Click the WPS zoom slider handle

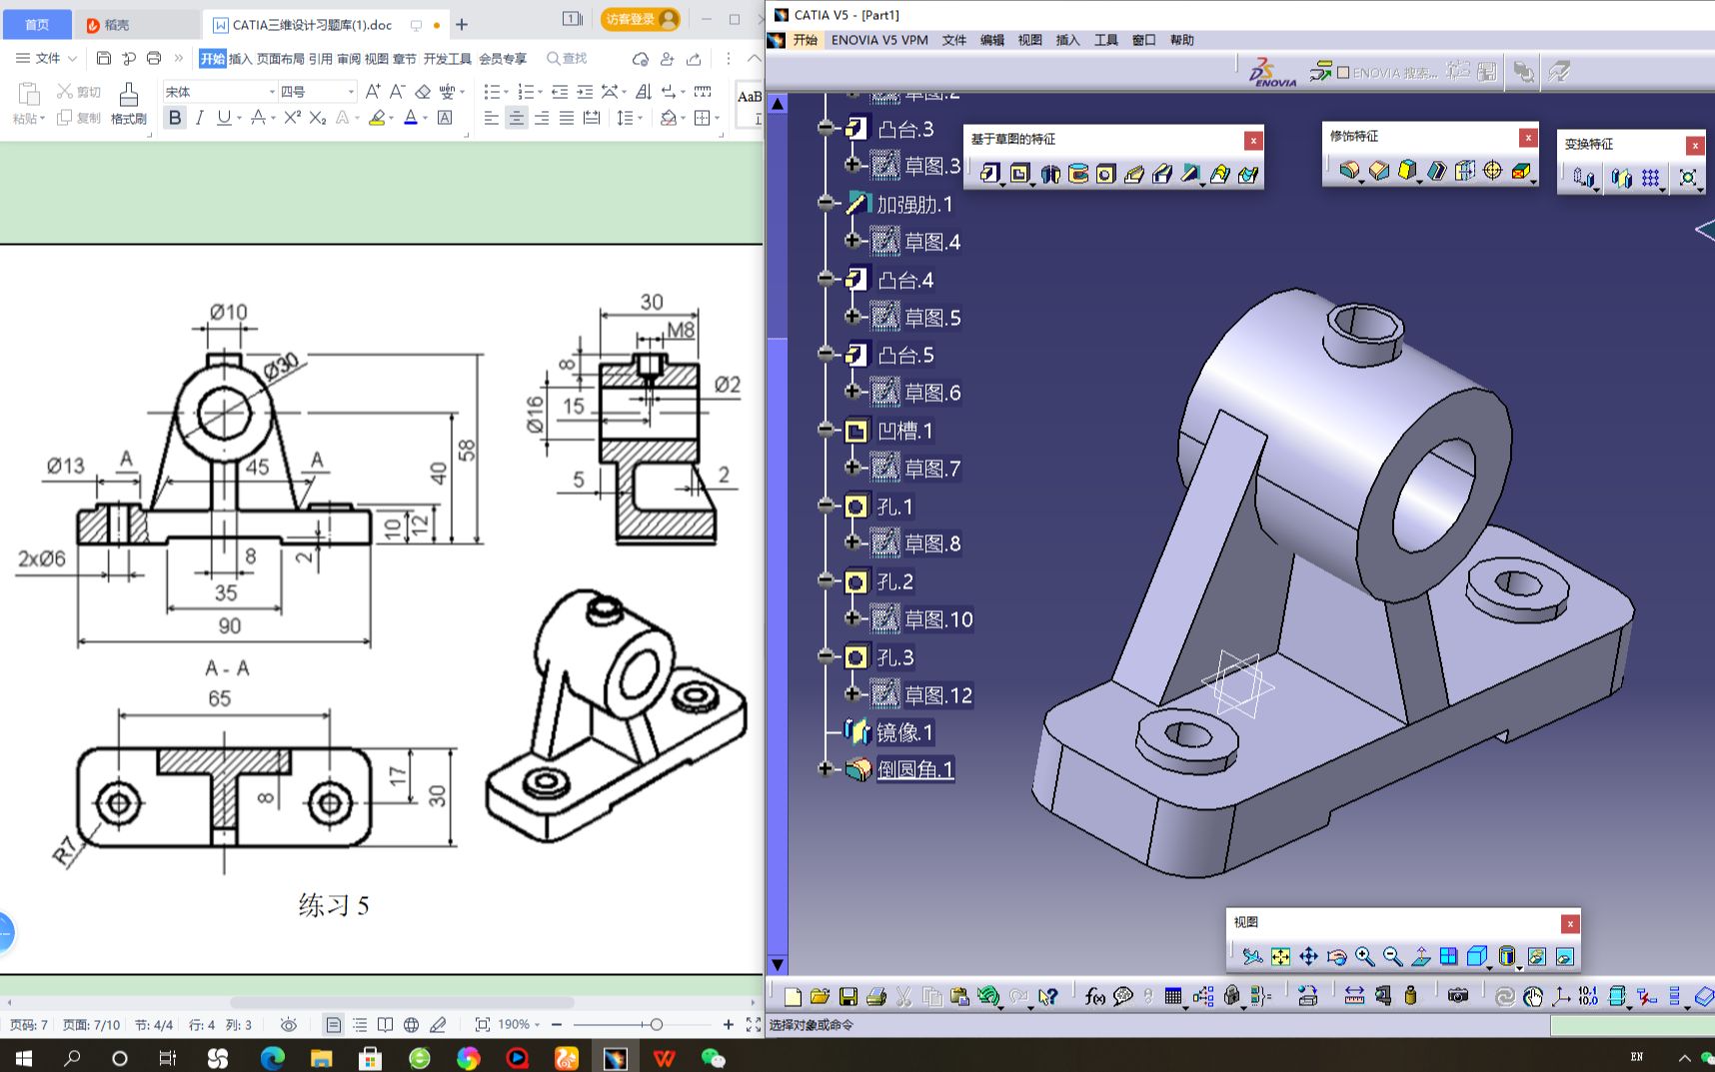656,1024
